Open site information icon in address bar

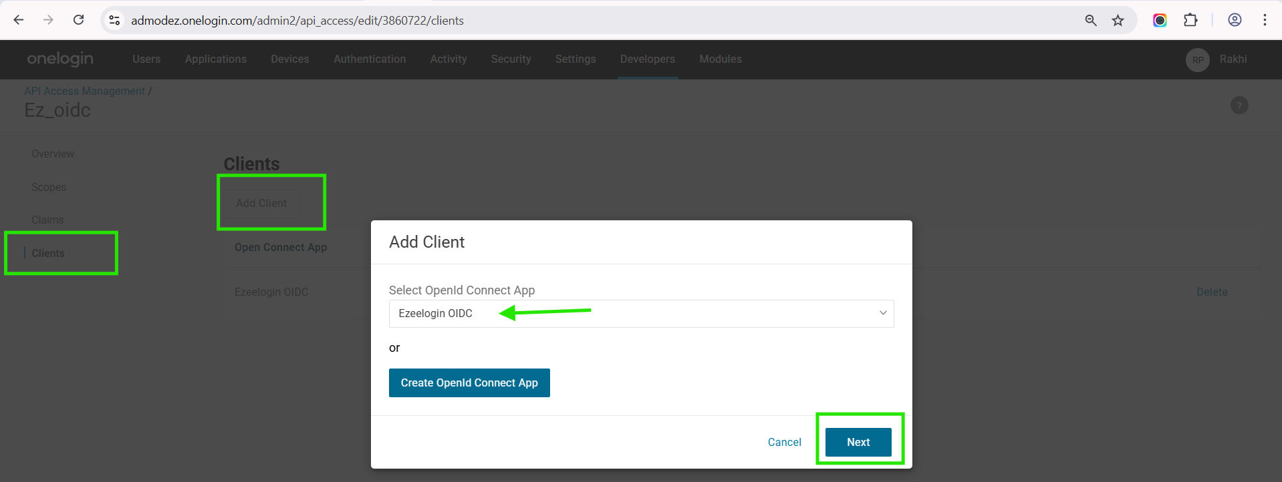tap(114, 20)
